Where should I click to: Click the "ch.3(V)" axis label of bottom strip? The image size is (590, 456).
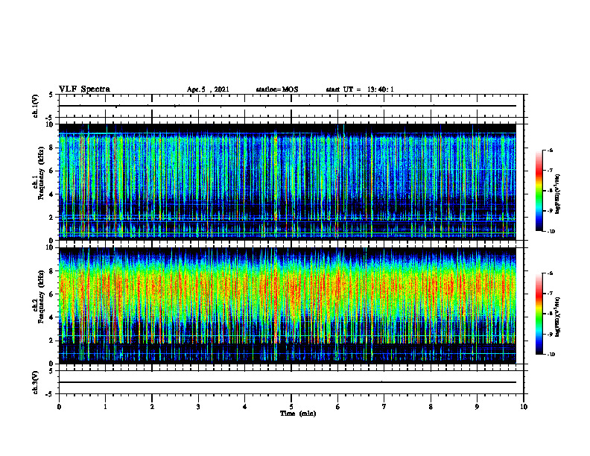point(35,383)
